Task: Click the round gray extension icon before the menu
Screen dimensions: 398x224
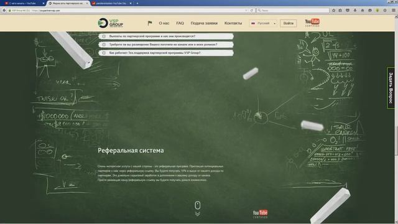Action: click(x=385, y=11)
